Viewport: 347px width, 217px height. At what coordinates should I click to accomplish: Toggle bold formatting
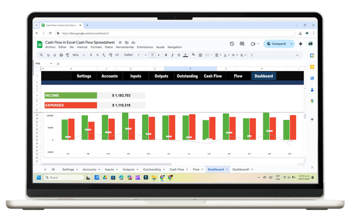[166, 55]
